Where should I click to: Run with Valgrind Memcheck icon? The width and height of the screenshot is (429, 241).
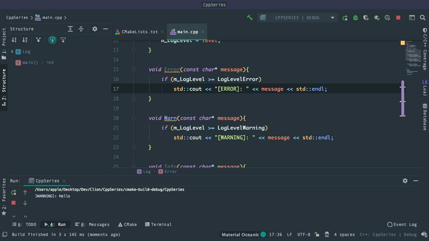point(377,18)
